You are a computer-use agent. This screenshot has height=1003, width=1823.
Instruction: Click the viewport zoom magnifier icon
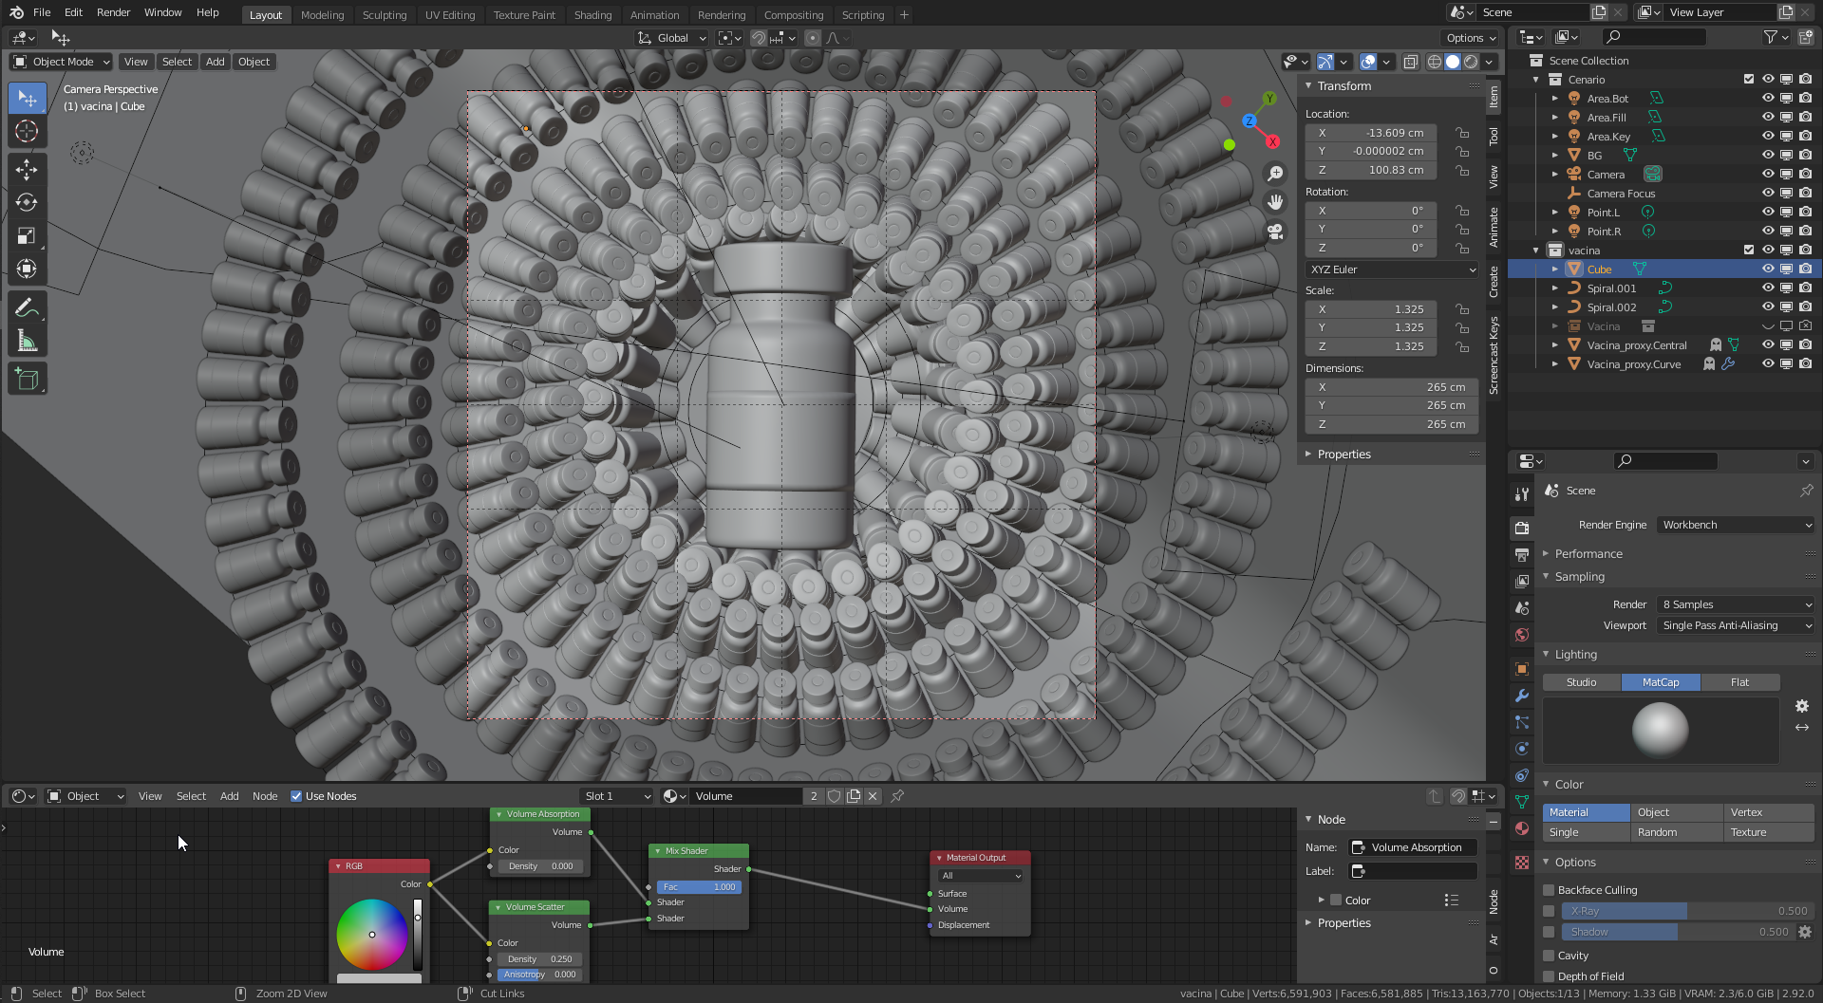click(1275, 174)
